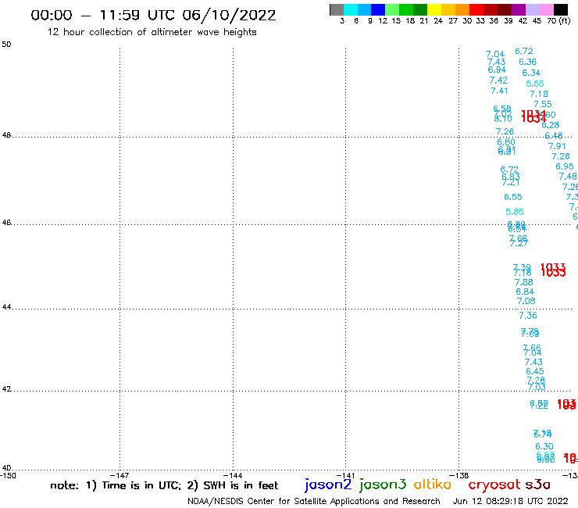The height and width of the screenshot is (508, 578).
Task: Click the wave height value 7.41
Action: (499, 91)
